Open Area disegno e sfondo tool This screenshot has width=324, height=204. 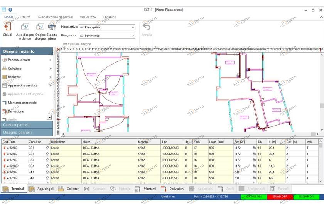point(25,27)
